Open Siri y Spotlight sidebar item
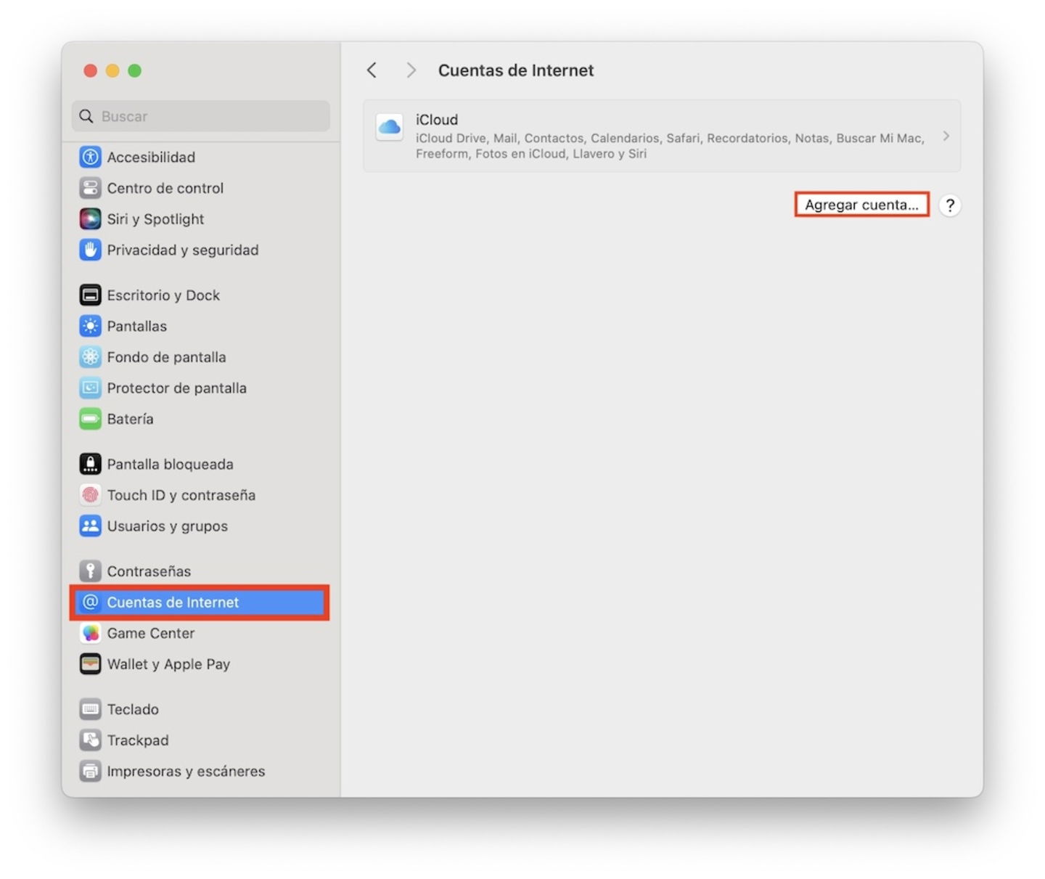Viewport: 1045px width, 879px height. click(155, 219)
